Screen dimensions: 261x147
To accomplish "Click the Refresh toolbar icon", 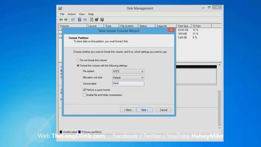I will click(x=91, y=20).
